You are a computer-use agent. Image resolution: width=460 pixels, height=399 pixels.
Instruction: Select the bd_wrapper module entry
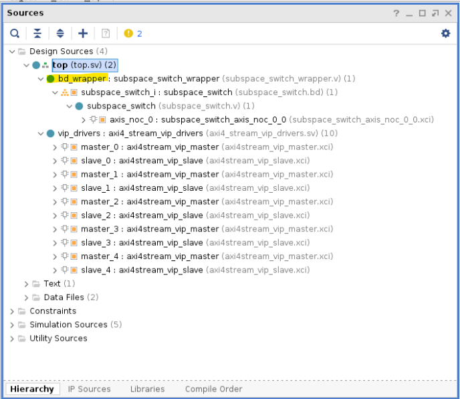click(82, 79)
